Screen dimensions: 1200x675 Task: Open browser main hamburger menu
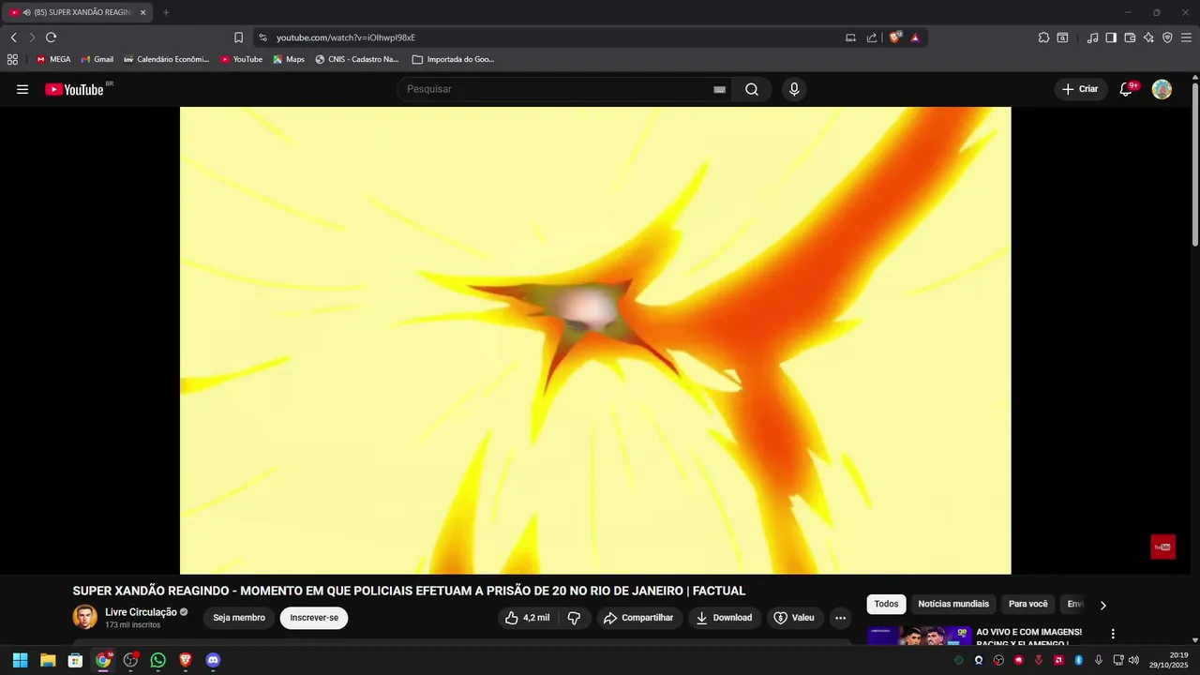(x=1186, y=37)
